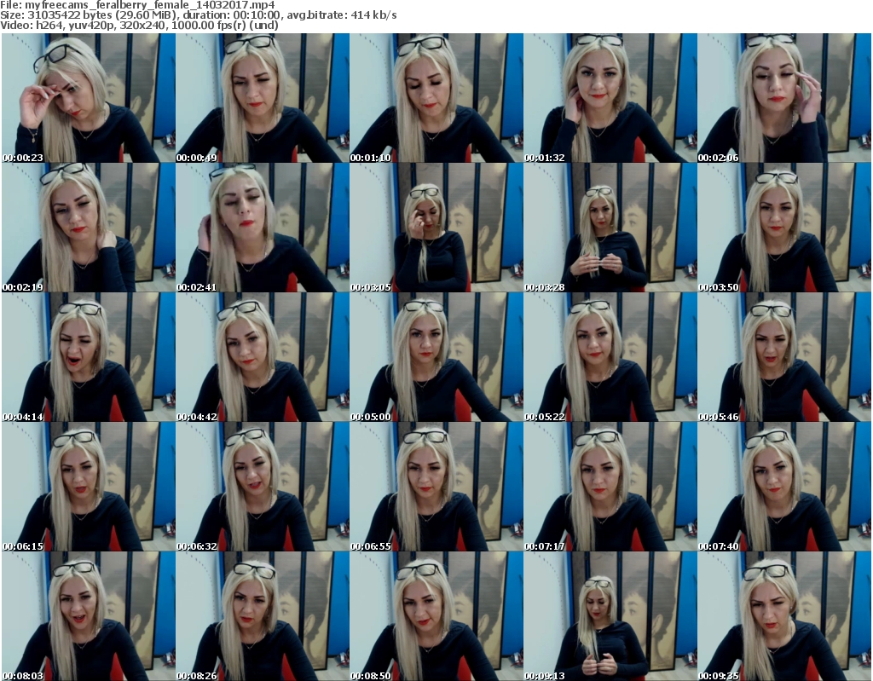Click the thumbnail stamped 00:08:26

coord(263,616)
